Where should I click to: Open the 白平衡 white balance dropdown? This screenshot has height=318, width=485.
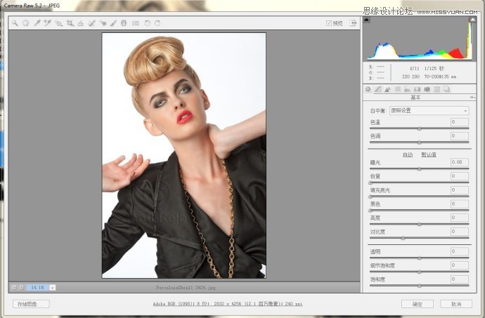point(429,111)
